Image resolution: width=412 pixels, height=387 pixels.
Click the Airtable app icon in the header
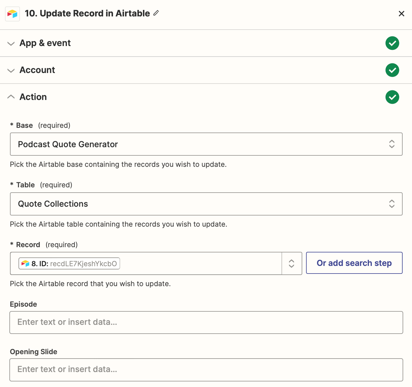12,13
